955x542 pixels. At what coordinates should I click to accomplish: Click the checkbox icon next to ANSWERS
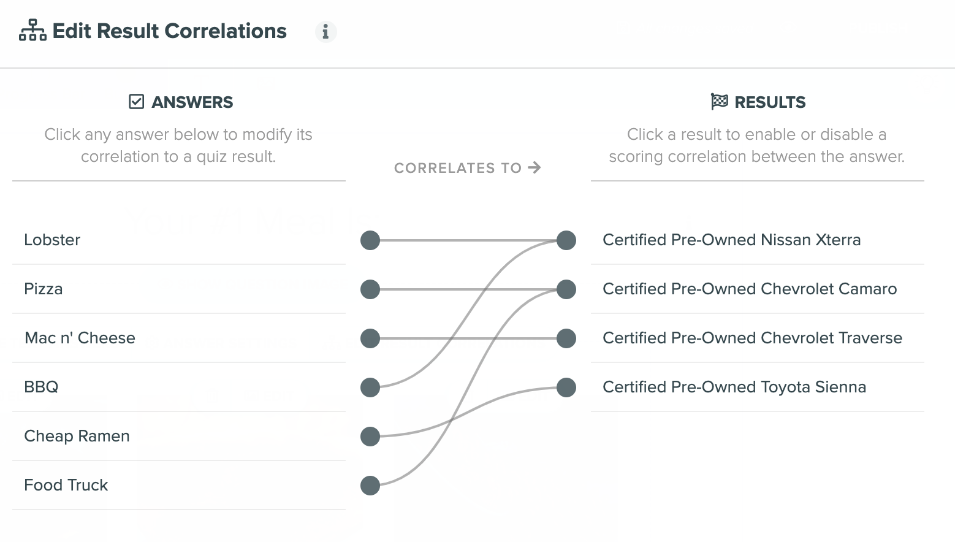136,102
